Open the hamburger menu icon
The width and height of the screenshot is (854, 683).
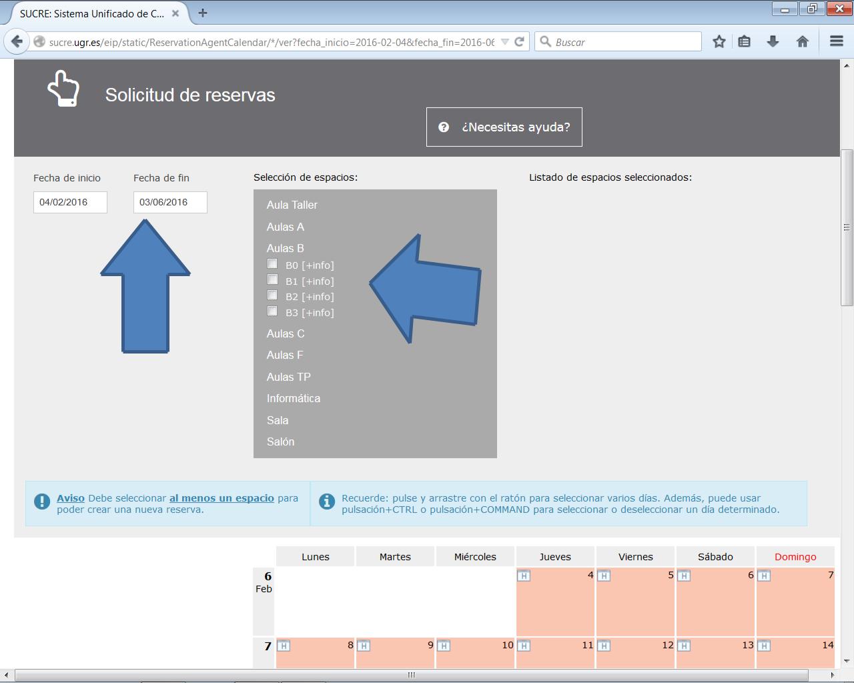click(x=836, y=41)
